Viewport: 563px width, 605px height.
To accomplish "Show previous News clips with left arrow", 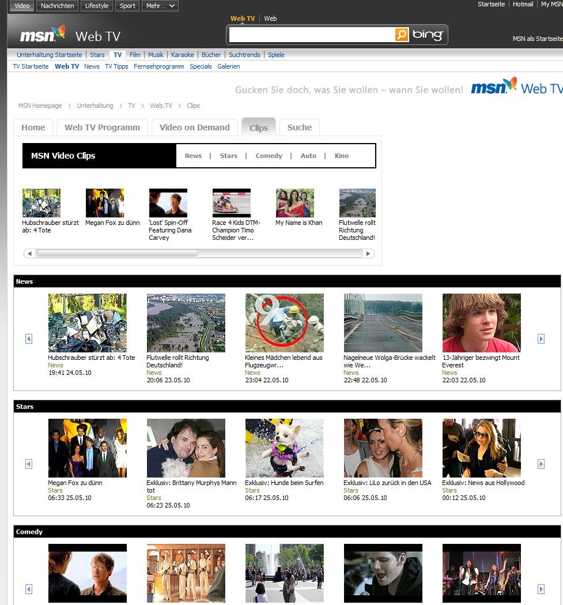I will [x=29, y=339].
